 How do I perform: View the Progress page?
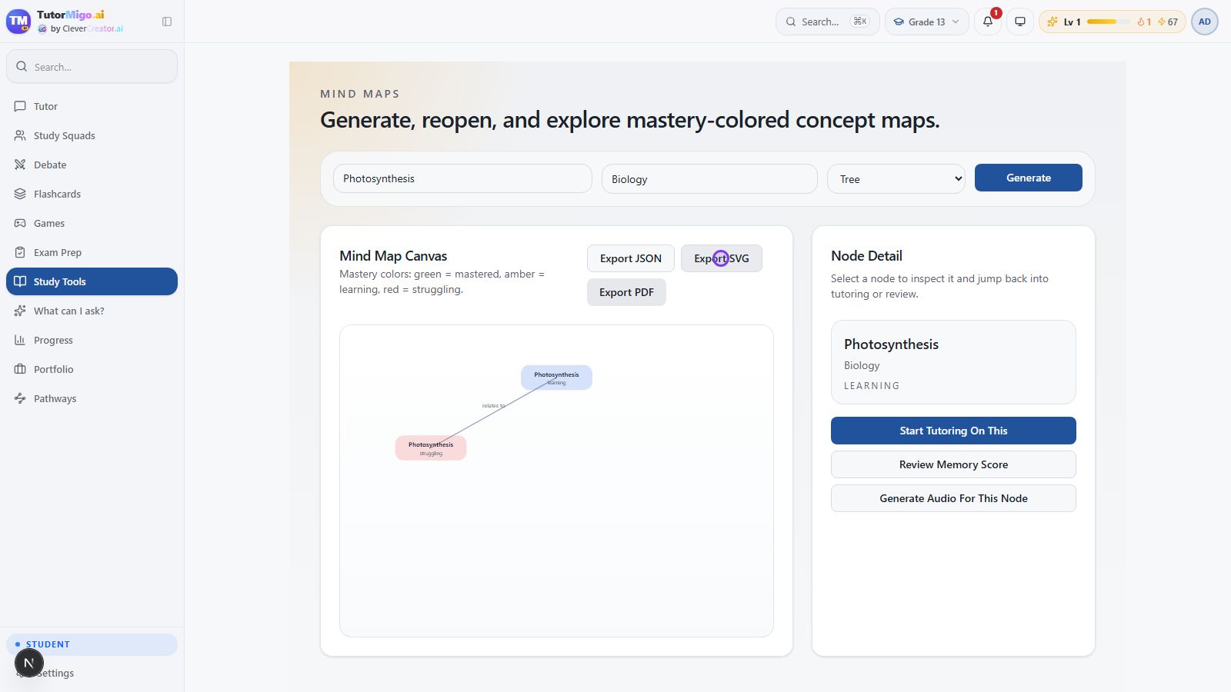pyautogui.click(x=92, y=340)
